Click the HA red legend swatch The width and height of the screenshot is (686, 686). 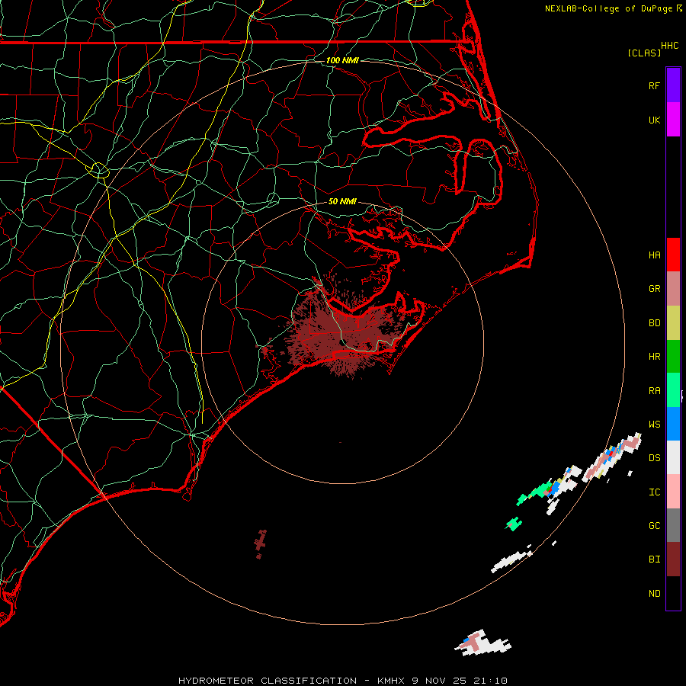point(673,255)
